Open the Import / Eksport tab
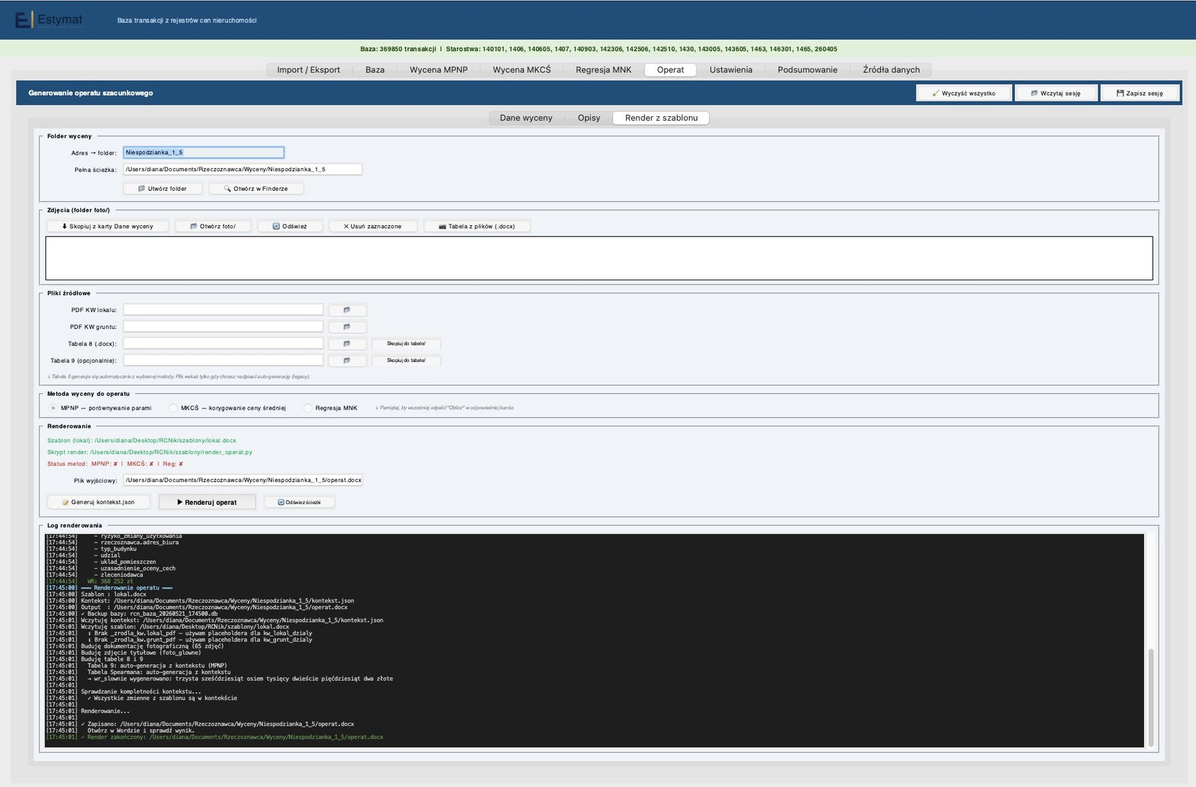The width and height of the screenshot is (1196, 787). tap(308, 70)
